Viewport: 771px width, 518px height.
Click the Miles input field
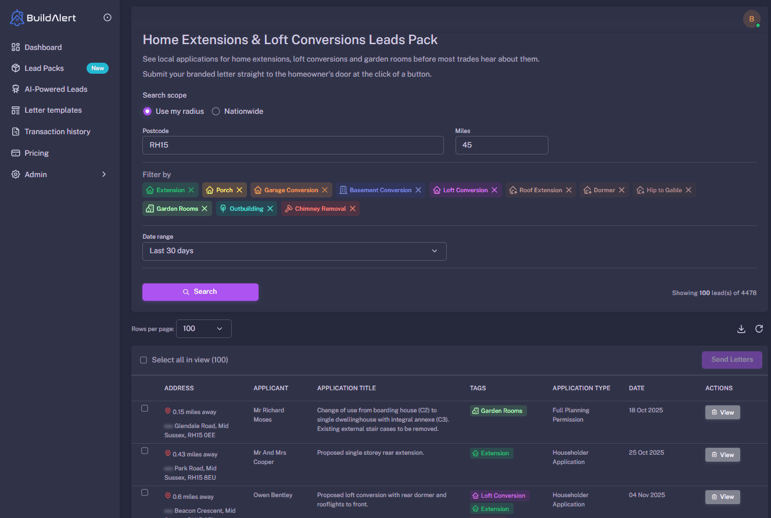click(501, 145)
